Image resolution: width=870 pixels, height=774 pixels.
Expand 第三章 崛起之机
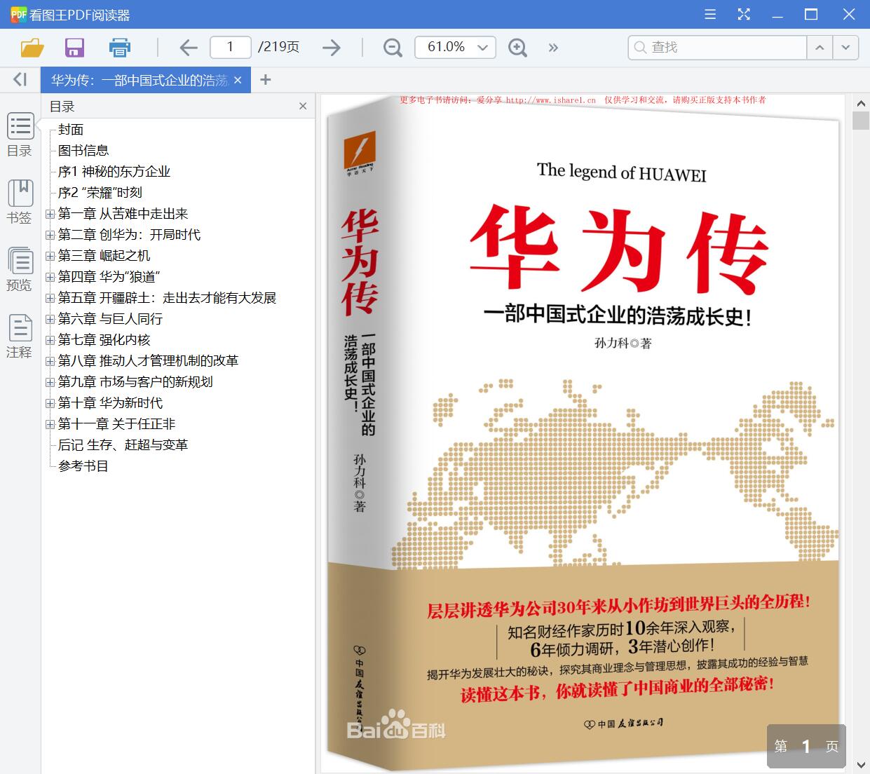point(50,256)
